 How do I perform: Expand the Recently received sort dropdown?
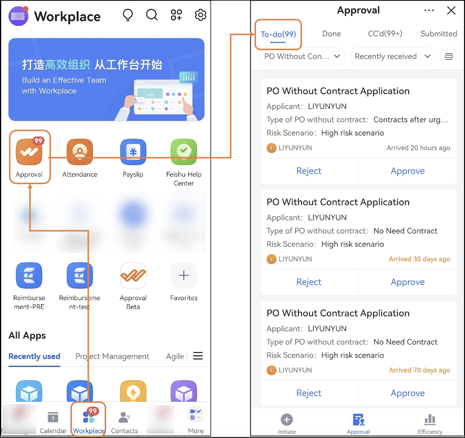click(393, 56)
